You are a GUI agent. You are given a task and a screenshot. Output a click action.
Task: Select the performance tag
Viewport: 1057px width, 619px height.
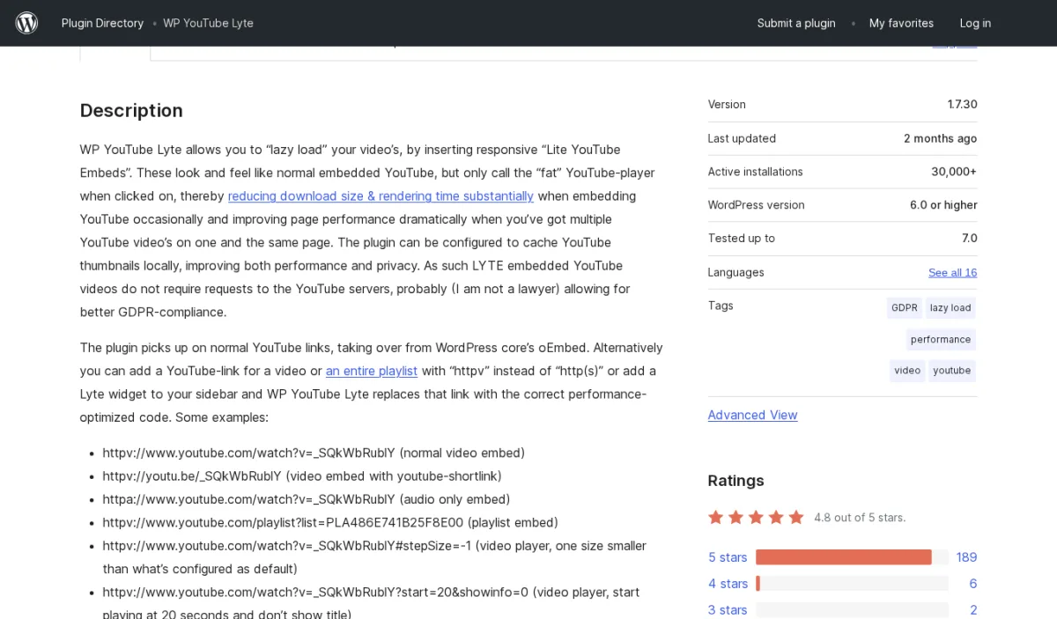941,340
